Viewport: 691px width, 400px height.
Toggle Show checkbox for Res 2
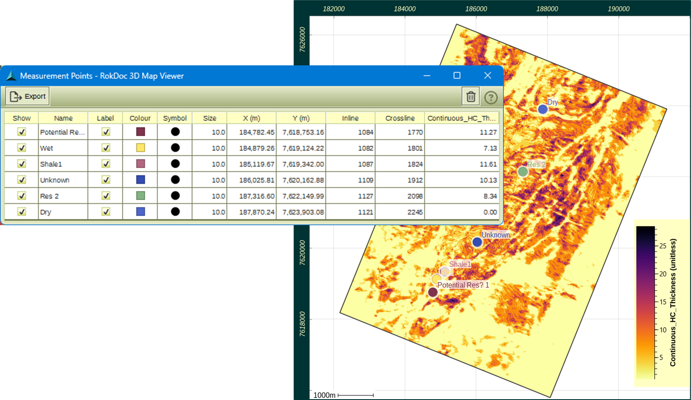22,196
